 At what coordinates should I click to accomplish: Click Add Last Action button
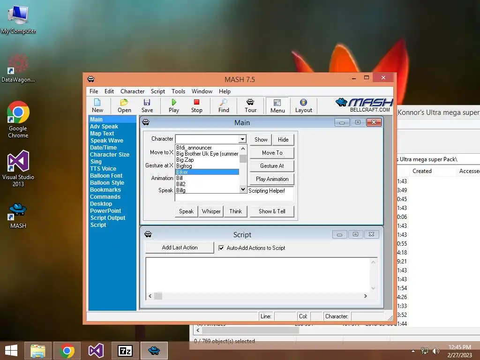(x=180, y=247)
